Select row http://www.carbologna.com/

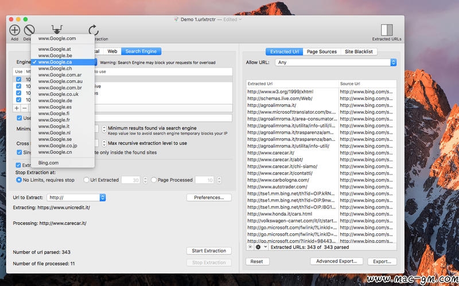pyautogui.click(x=321, y=180)
